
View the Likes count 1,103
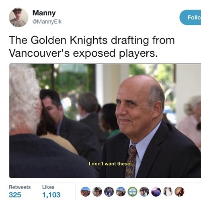click(51, 195)
